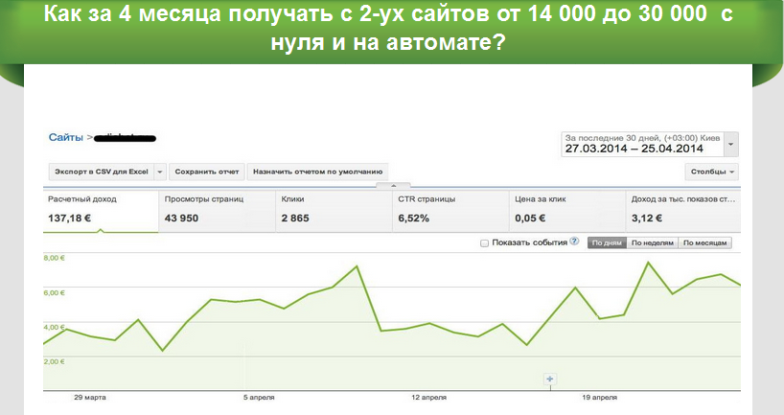The width and height of the screenshot is (784, 415).
Task: Select the 'Клики' metric tab
Action: (x=332, y=209)
